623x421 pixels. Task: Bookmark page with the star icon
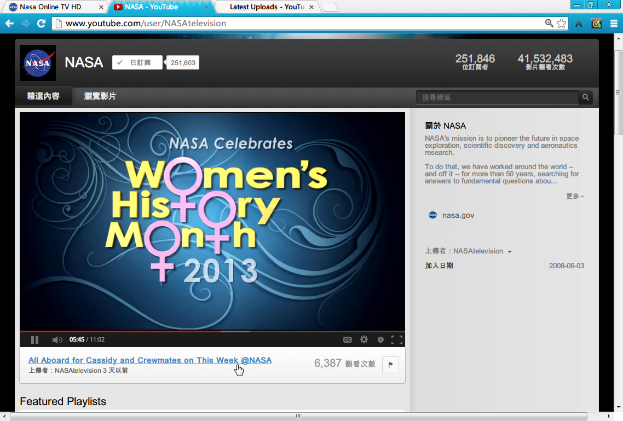562,24
